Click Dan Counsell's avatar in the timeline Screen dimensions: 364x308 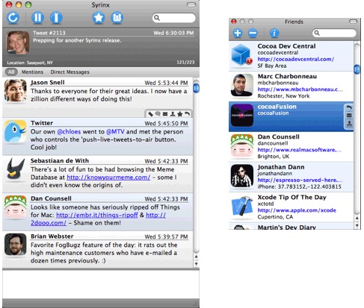tap(15, 207)
